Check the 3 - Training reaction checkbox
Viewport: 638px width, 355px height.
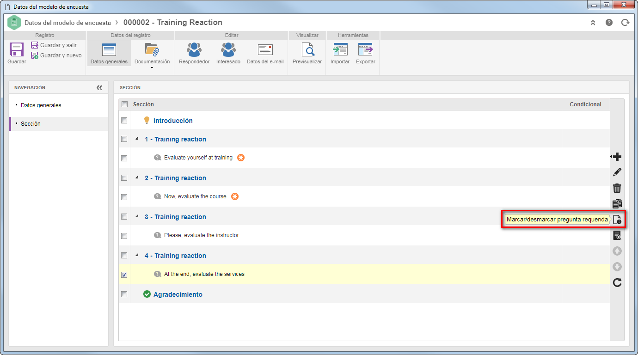[124, 216]
